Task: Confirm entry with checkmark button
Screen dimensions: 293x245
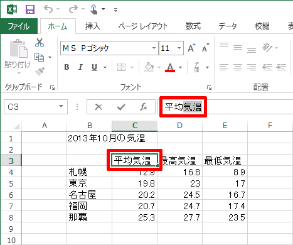Action: 121,107
